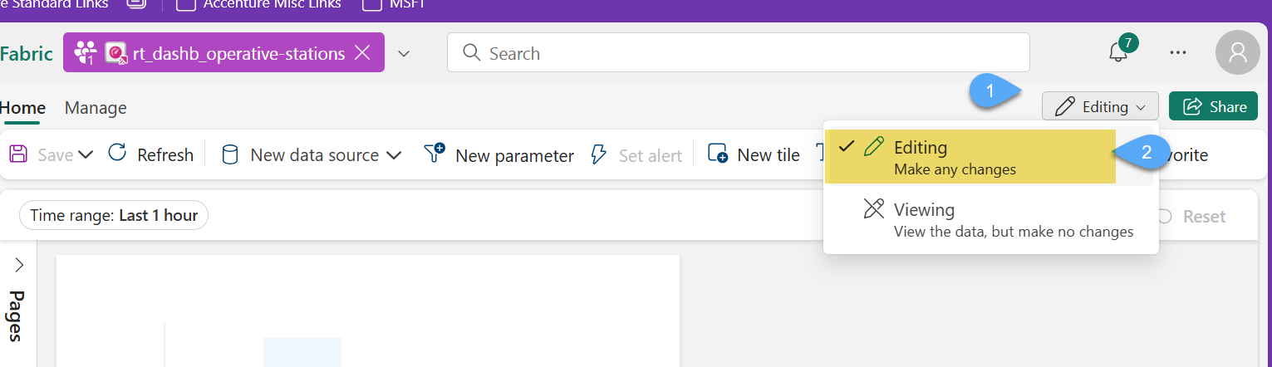Click the New parameter funnel icon
Viewport: 1272px width, 367px height.
pyautogui.click(x=435, y=154)
